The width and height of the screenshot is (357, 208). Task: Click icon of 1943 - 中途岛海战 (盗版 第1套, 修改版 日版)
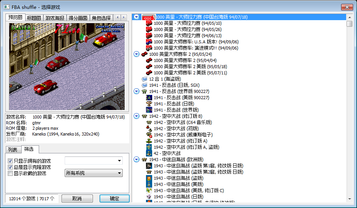coord(149,166)
